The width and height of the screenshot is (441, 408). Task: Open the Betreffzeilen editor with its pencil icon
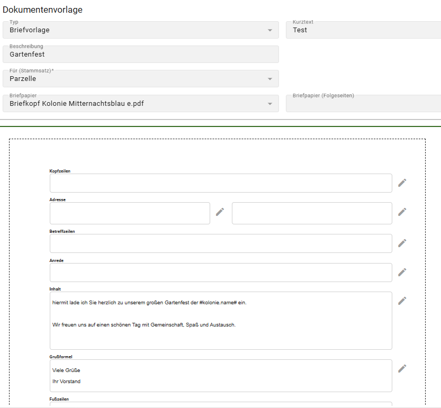click(402, 243)
